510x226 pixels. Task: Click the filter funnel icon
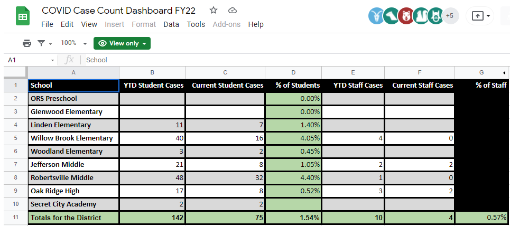pyautogui.click(x=41, y=43)
